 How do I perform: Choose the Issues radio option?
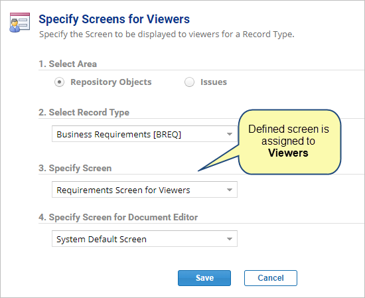coord(189,82)
